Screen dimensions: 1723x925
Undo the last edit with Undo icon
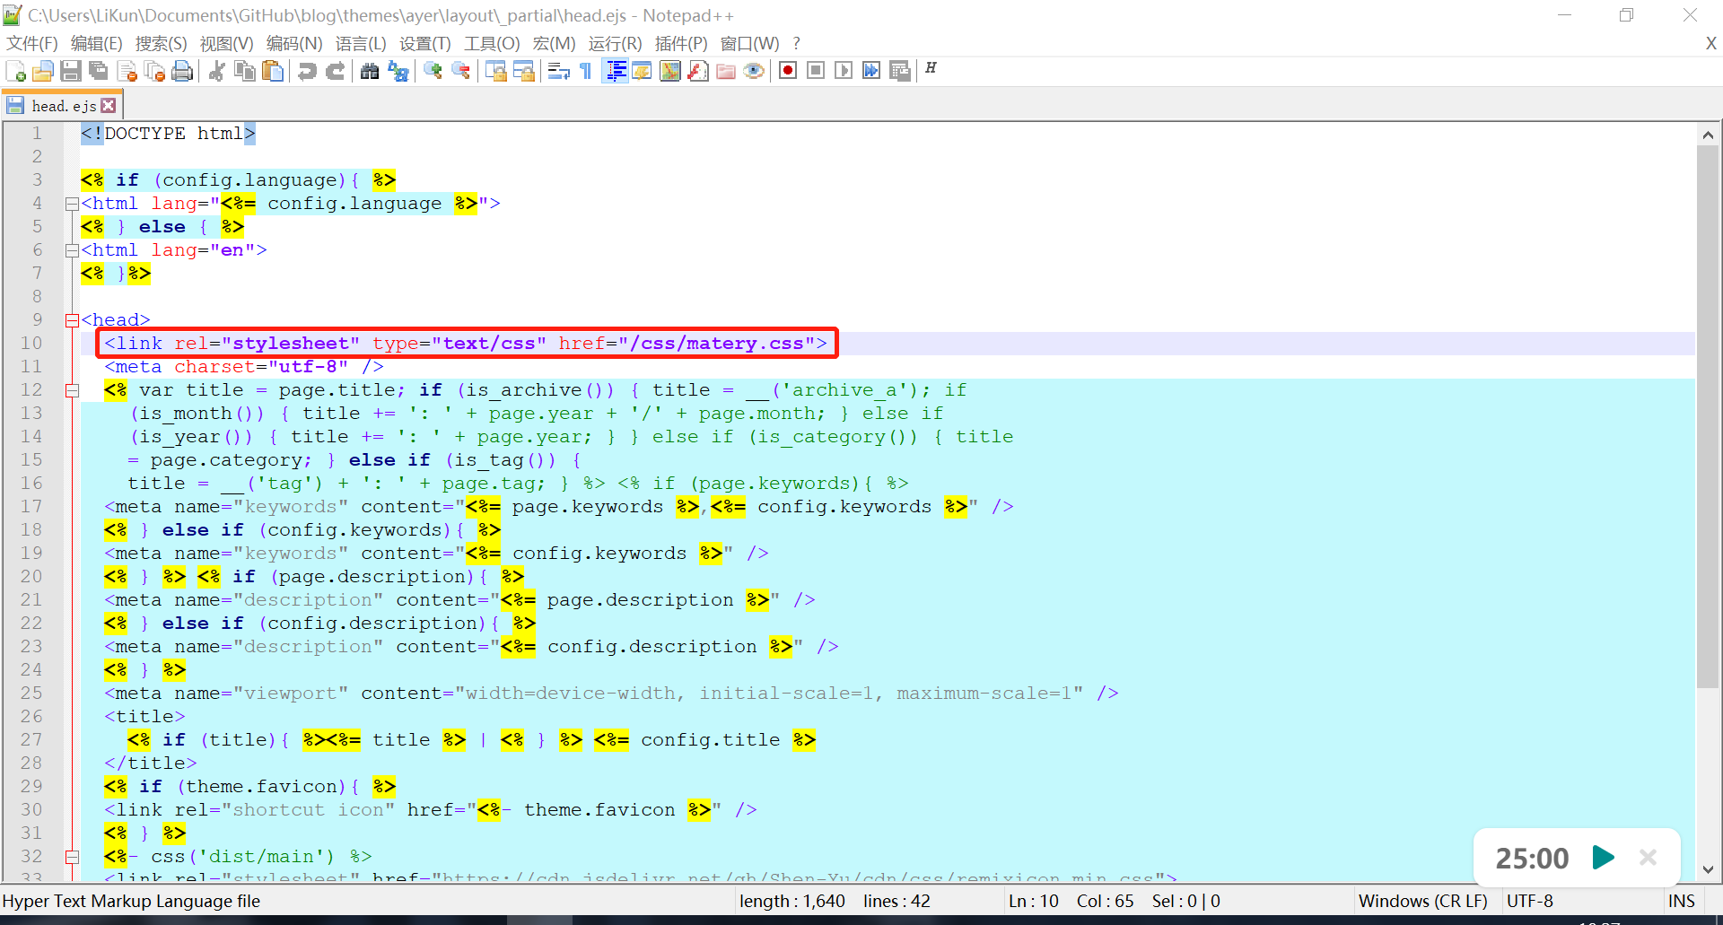[x=307, y=71]
